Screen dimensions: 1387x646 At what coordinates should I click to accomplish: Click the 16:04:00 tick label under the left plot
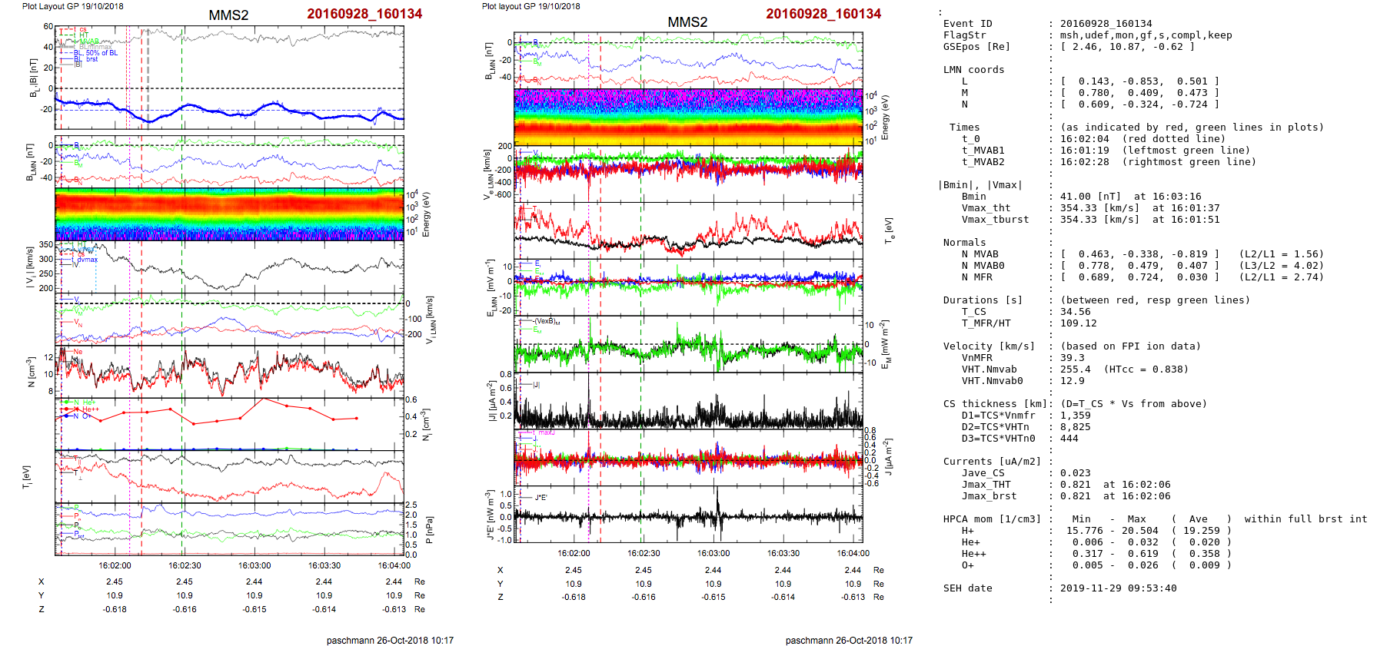pyautogui.click(x=394, y=565)
